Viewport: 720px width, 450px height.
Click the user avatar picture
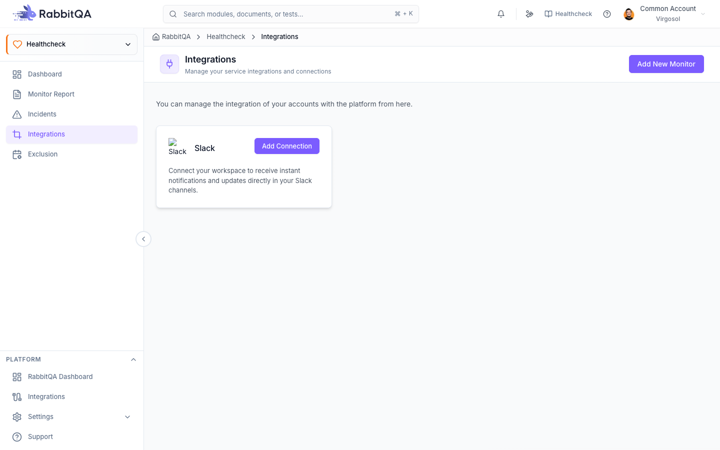click(629, 14)
